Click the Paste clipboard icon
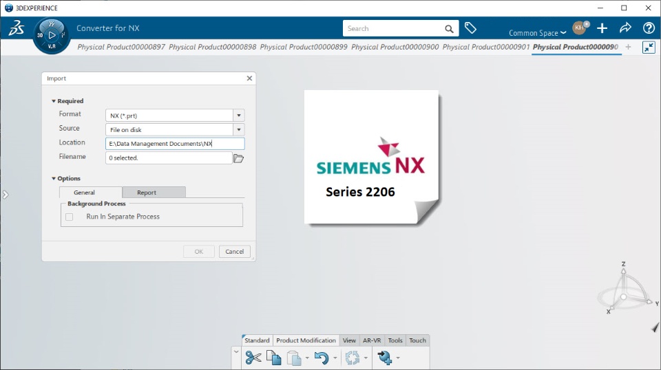This screenshot has height=370, width=661. (294, 358)
